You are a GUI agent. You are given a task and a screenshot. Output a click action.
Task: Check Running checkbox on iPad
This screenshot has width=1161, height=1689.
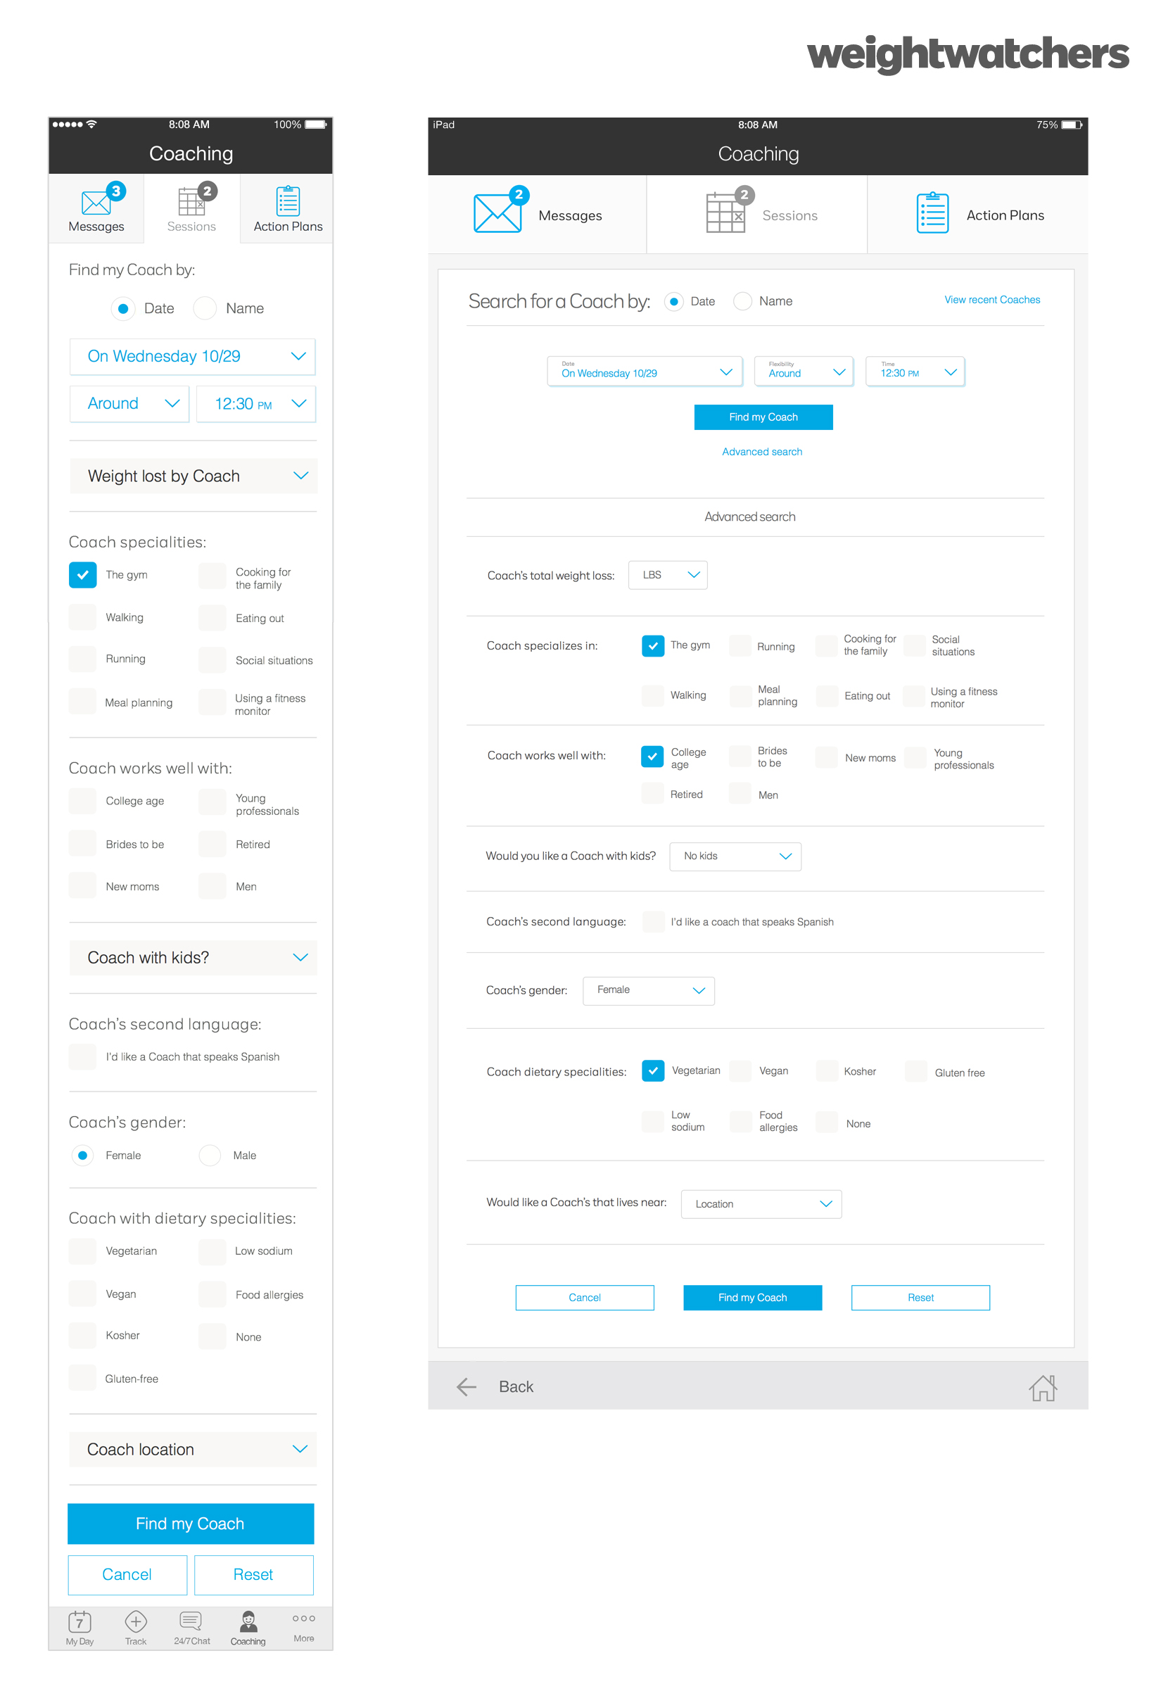(740, 646)
